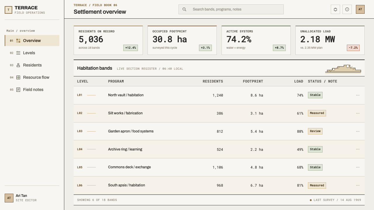Select the AT avatar in top bar
This screenshot has width=374, height=210.
point(360,9)
